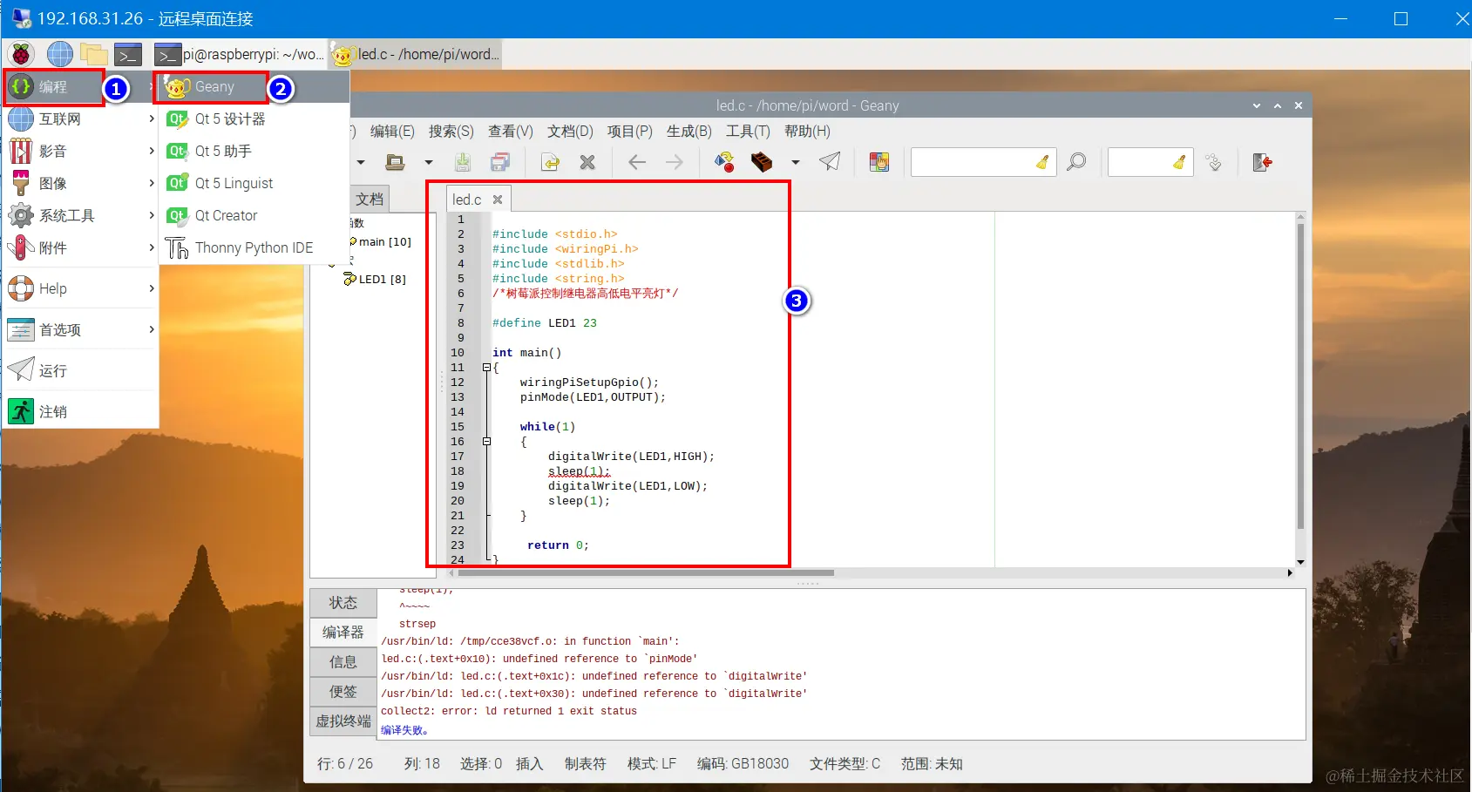Open the 文档(D) menu
The height and width of the screenshot is (792, 1472).
click(570, 132)
